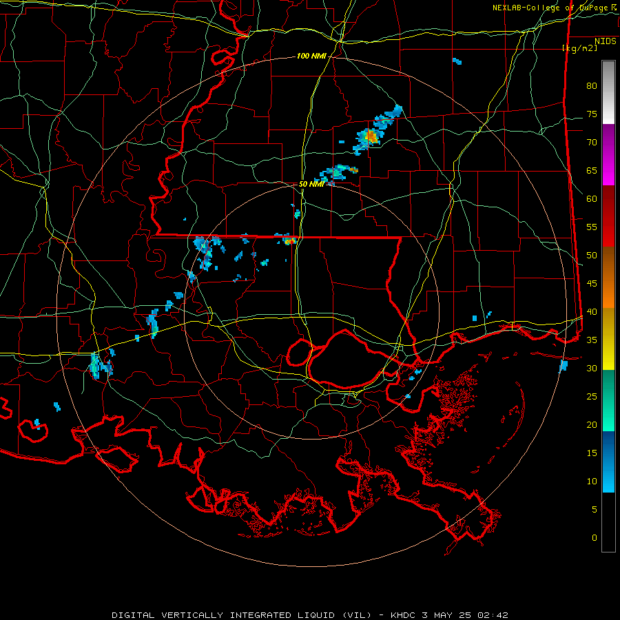Click the 70 value on the color scale

[592, 143]
